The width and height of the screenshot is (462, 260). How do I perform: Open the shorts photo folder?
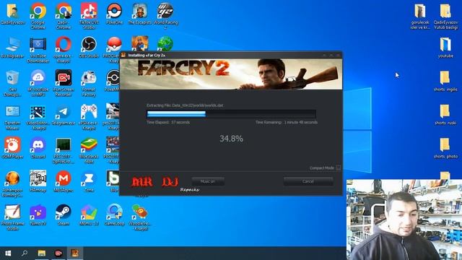445,148
